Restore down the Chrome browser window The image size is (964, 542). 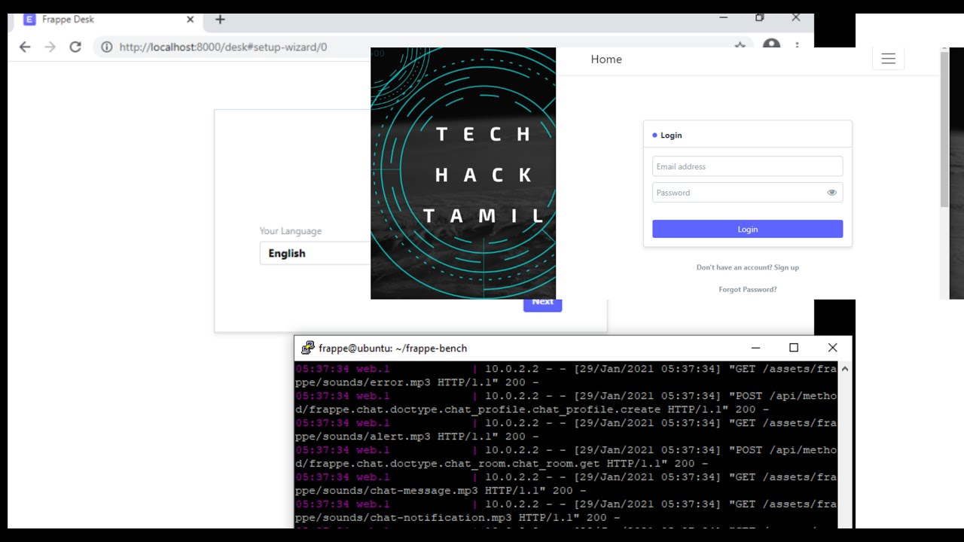(759, 17)
